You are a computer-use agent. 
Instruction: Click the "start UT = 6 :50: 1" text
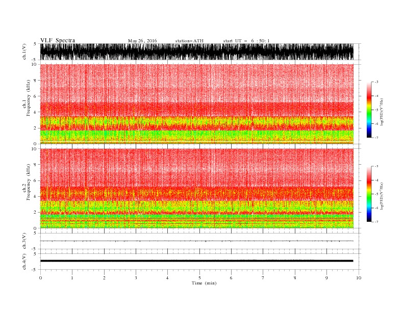pyautogui.click(x=246, y=41)
